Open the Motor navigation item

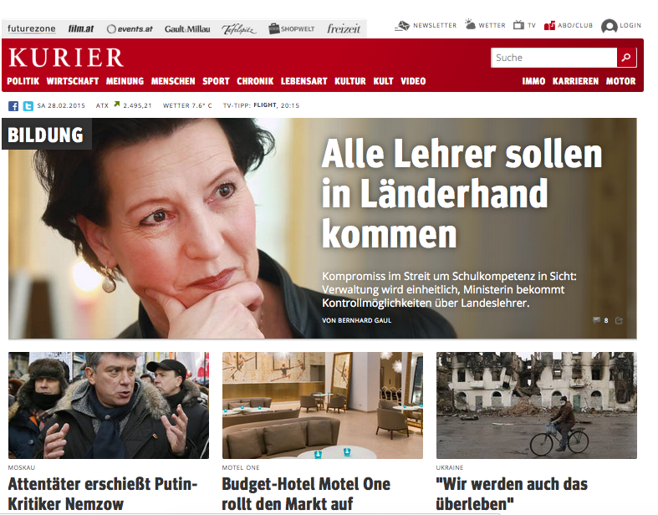pyautogui.click(x=620, y=81)
